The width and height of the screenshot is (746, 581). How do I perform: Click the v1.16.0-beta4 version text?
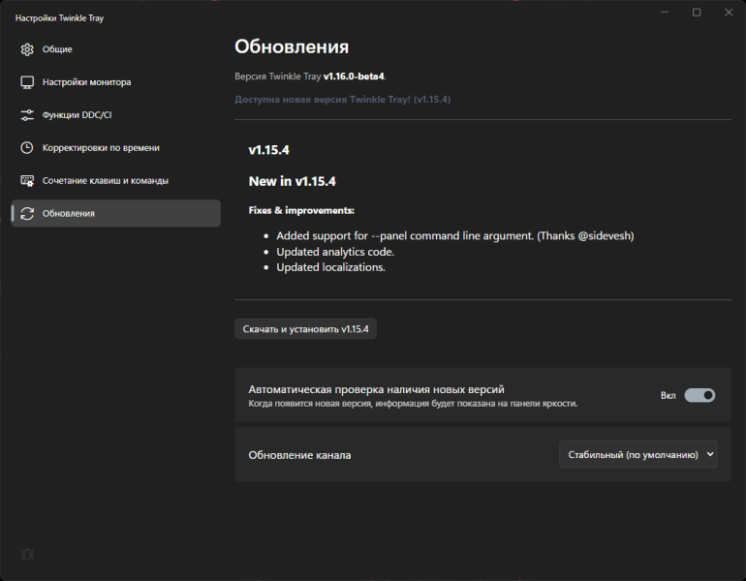pyautogui.click(x=354, y=76)
